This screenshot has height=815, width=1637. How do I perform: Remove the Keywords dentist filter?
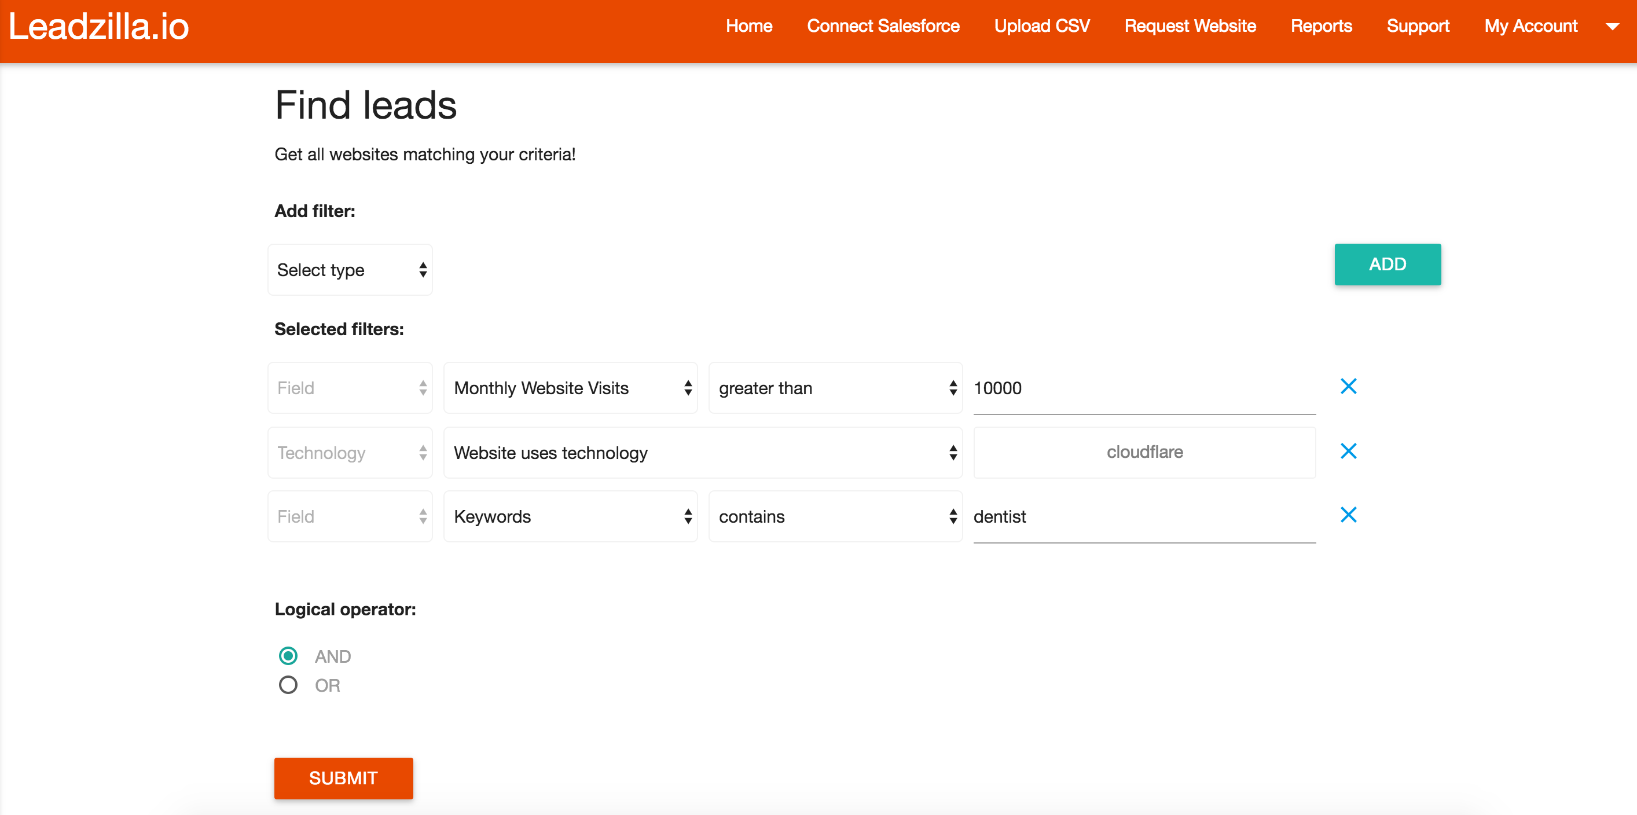coord(1349,515)
